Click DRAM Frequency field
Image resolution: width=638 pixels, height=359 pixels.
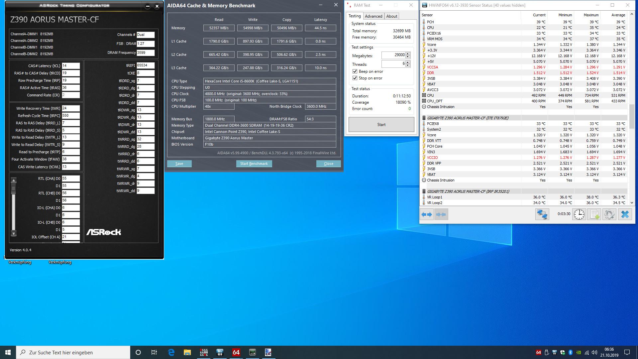(x=146, y=53)
